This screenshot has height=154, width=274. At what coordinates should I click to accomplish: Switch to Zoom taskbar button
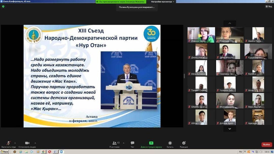61,152
